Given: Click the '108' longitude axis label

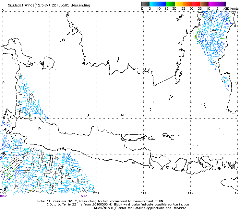Looking at the screenshot, I should pyautogui.click(x=50, y=193).
